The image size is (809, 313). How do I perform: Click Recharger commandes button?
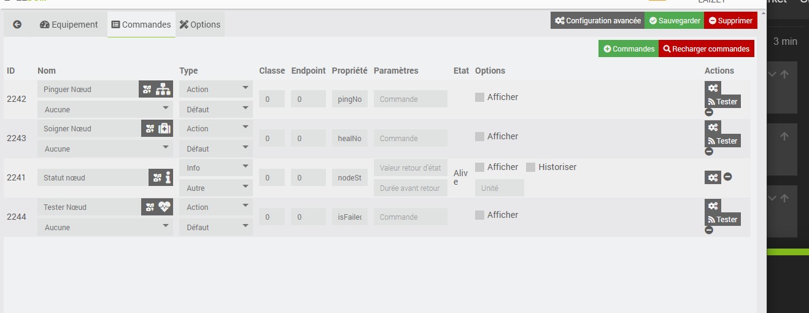pos(706,48)
